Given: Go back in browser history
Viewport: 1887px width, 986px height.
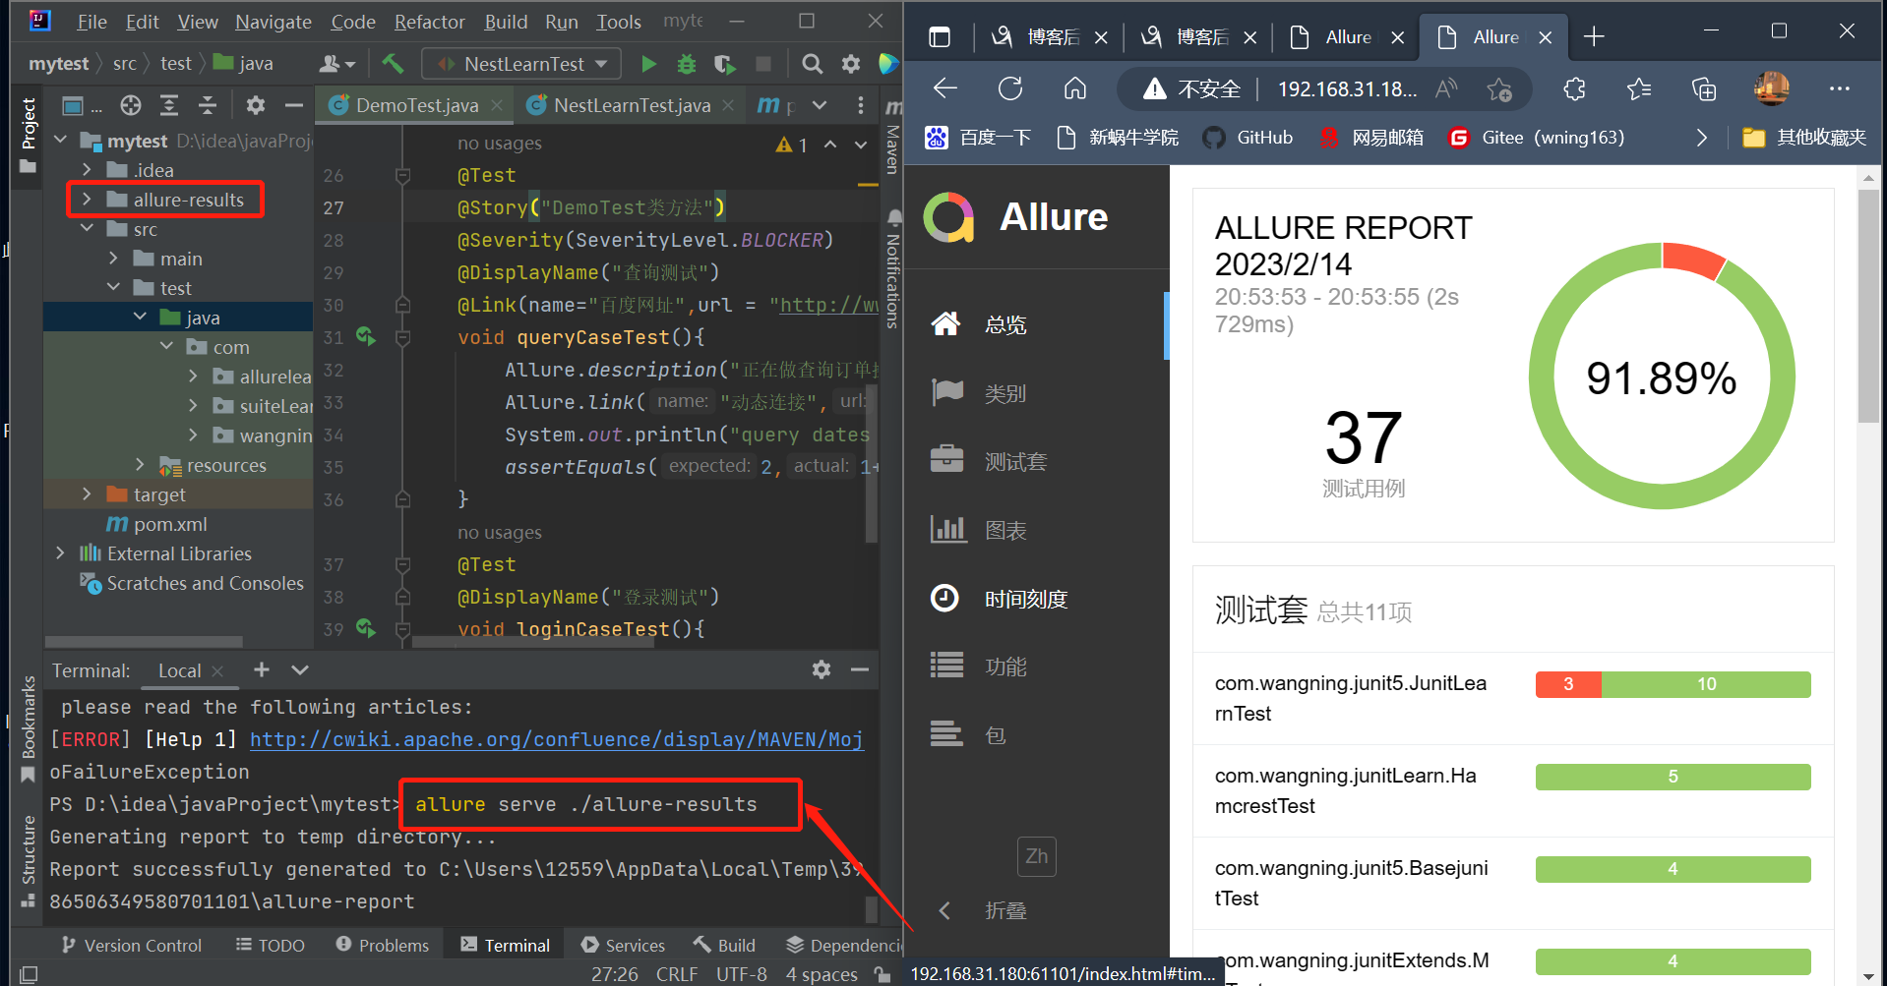Looking at the screenshot, I should tap(945, 89).
